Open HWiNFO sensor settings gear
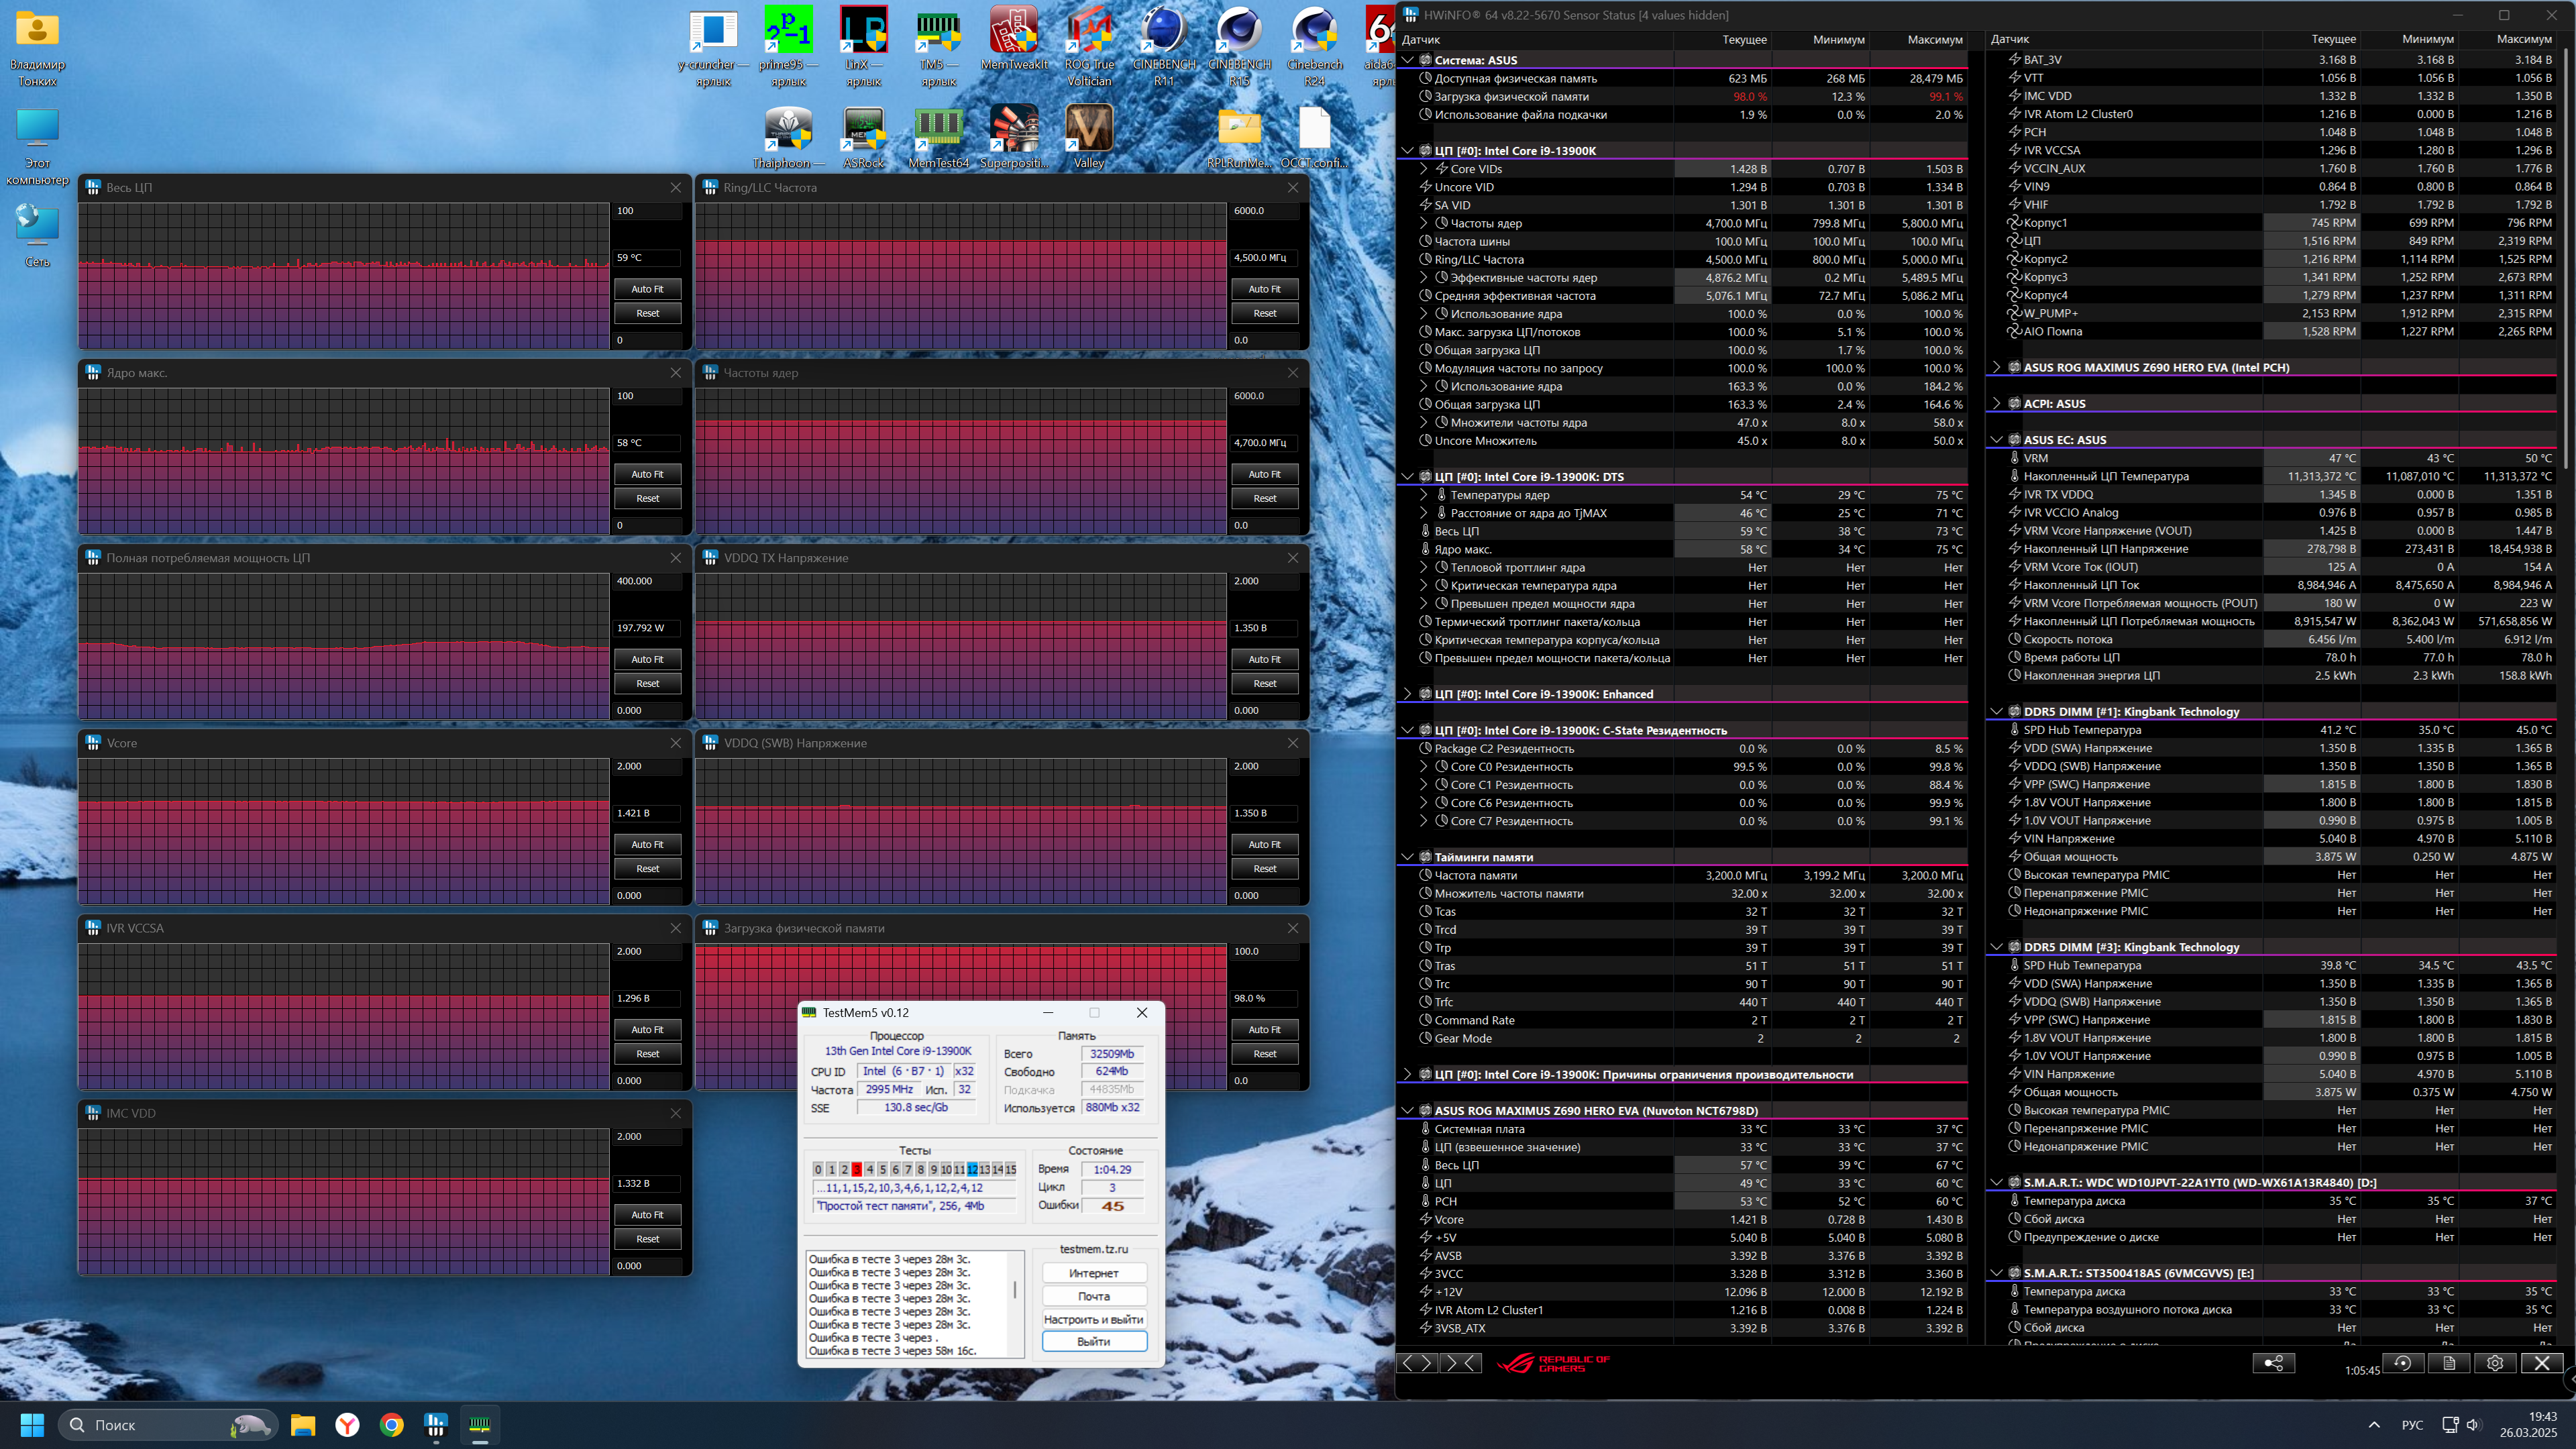 click(x=2495, y=1363)
